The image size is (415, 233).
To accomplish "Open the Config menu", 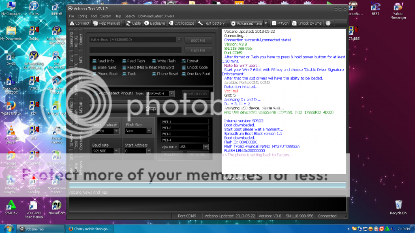I will (82, 16).
